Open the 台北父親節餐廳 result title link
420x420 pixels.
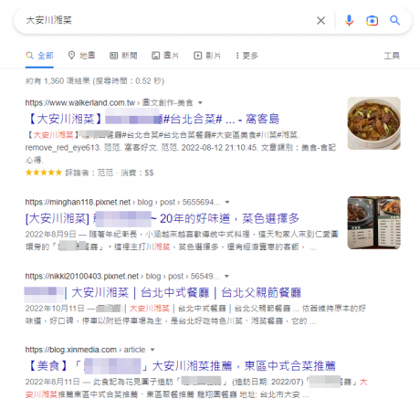pos(163,293)
